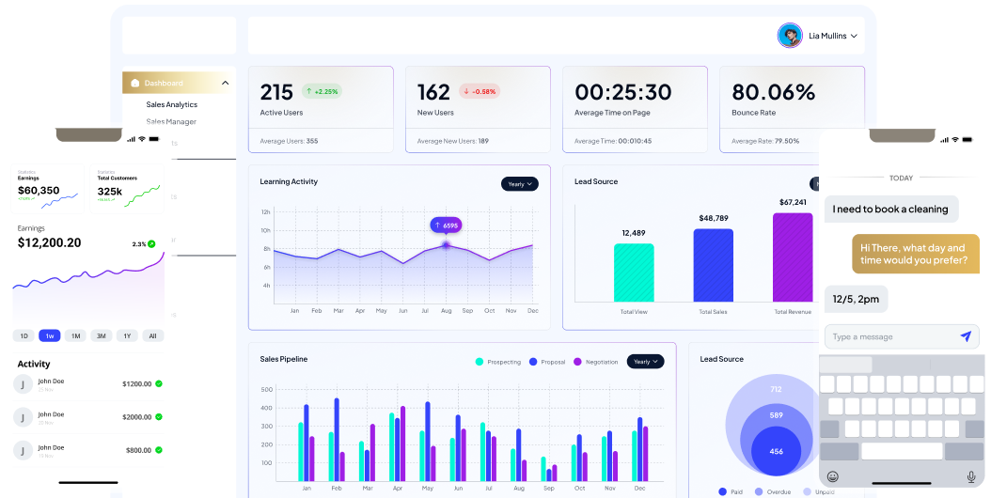Click the send message arrow icon
Screen dimensions: 991x498
point(965,336)
